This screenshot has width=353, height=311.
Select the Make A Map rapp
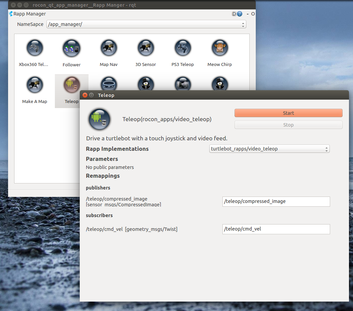[x=34, y=85]
